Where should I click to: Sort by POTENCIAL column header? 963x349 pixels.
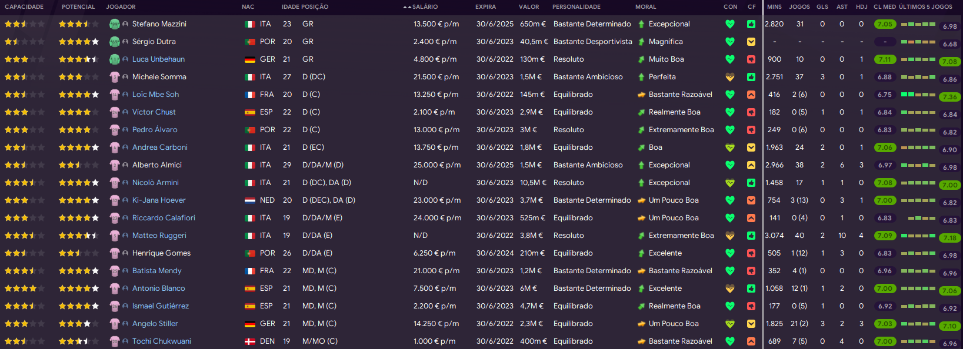click(x=78, y=7)
